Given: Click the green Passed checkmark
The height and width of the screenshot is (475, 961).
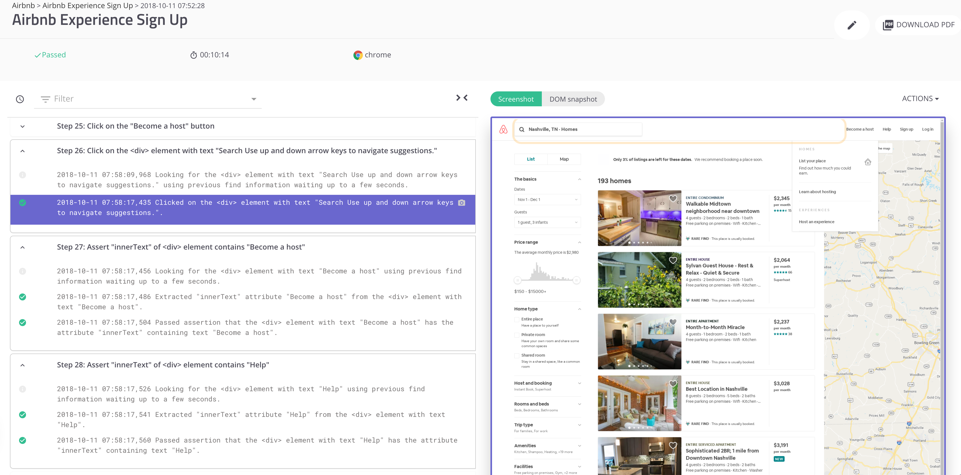Looking at the screenshot, I should [x=37, y=55].
